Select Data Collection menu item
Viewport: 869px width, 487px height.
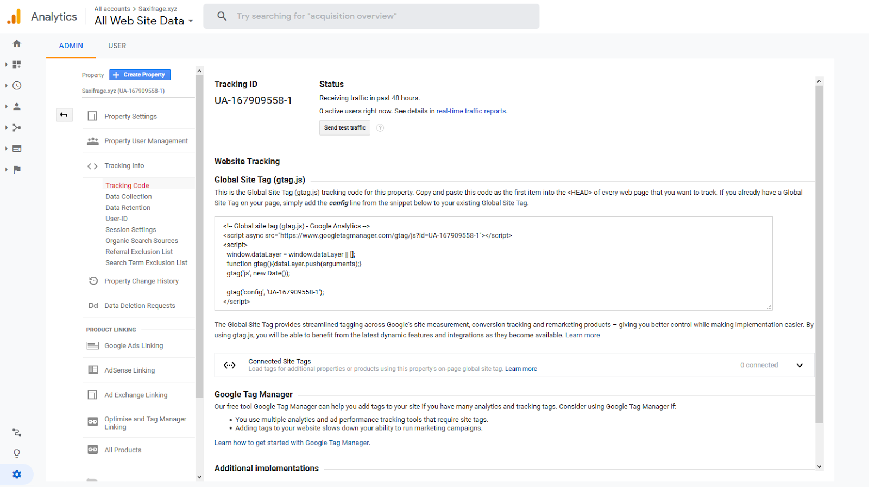pos(129,196)
